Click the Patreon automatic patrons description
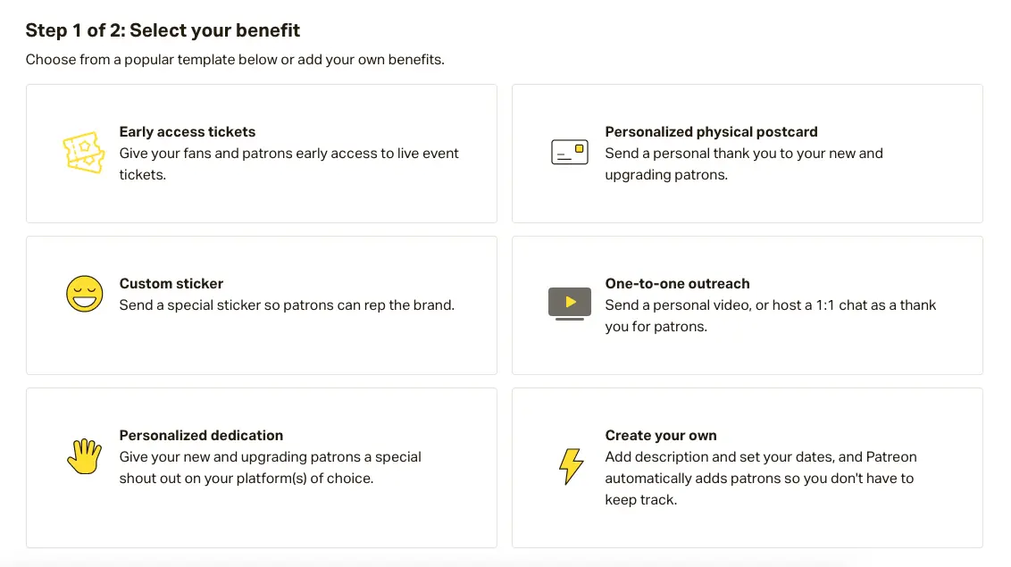This screenshot has width=1011, height=567. [x=760, y=479]
